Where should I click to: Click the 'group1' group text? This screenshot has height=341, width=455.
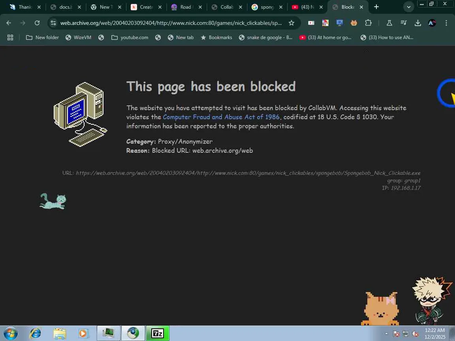click(x=412, y=181)
